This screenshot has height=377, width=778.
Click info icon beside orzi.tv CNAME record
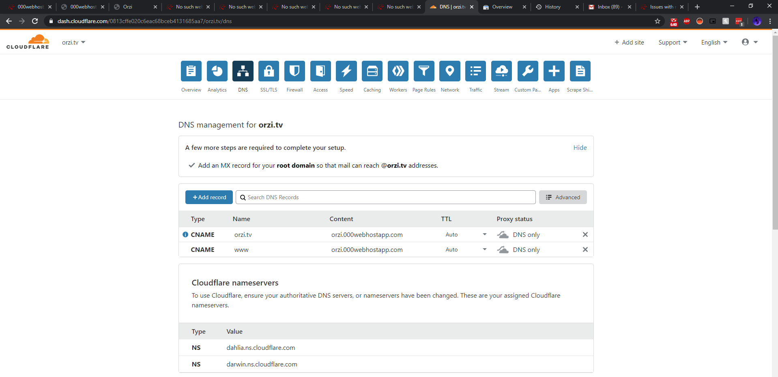pos(185,234)
